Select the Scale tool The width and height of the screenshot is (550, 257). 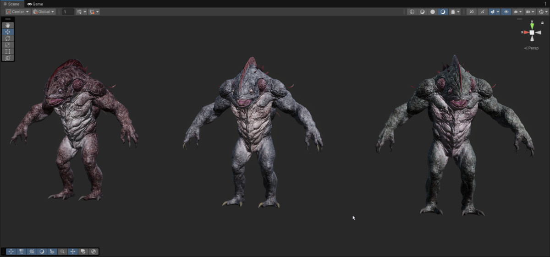click(8, 45)
